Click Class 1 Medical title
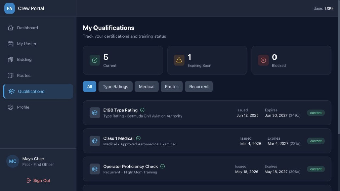 tap(118, 138)
